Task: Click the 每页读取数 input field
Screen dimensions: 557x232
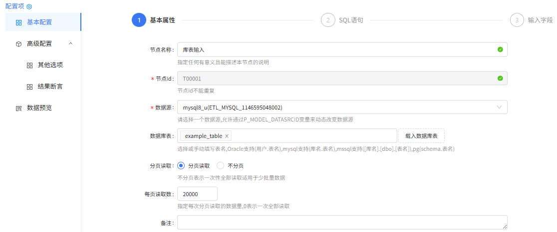Action: 197,194
